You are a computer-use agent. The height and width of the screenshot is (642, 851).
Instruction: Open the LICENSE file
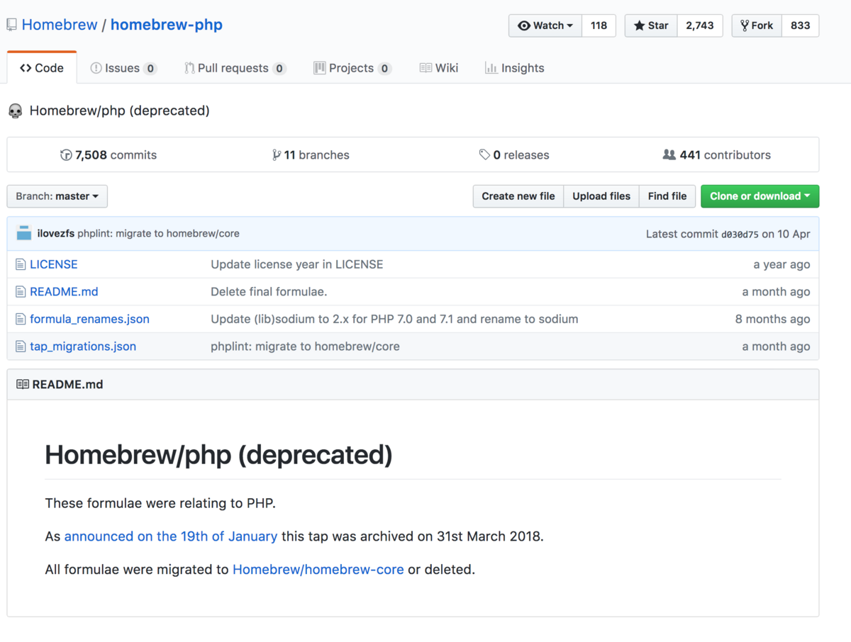pyautogui.click(x=54, y=264)
